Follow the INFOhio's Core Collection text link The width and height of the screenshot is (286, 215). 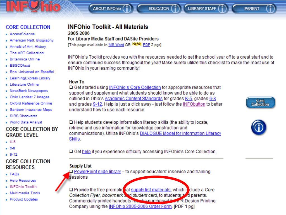tap(135, 87)
